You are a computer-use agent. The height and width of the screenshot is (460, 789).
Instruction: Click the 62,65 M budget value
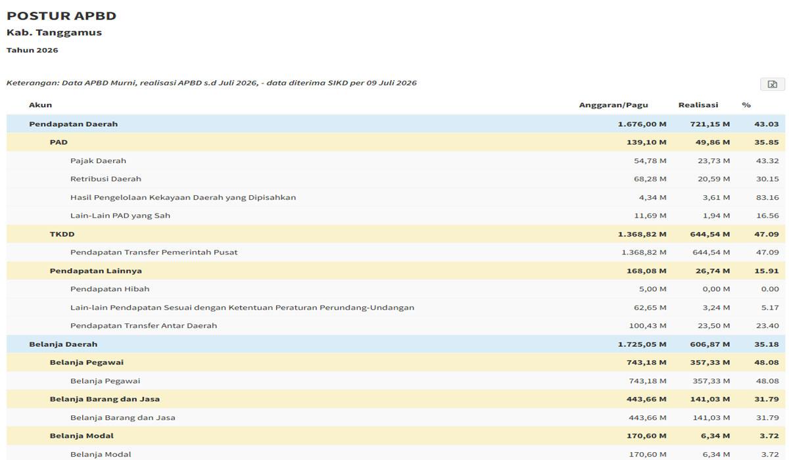(650, 308)
